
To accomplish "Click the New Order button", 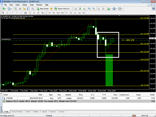I will click(43, 9).
